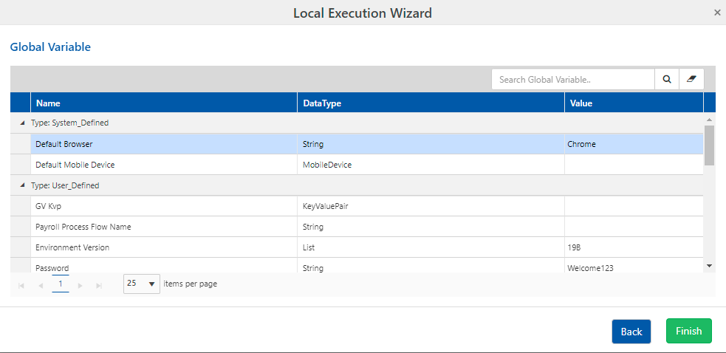Select Payroll Process Flow Name row

pos(357,227)
